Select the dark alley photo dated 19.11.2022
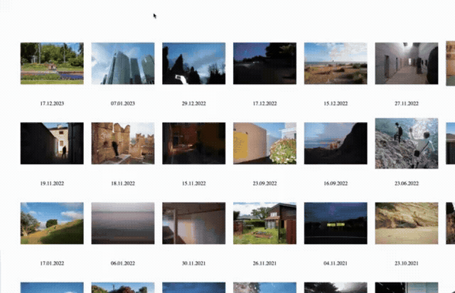Image resolution: width=455 pixels, height=293 pixels. tap(52, 143)
